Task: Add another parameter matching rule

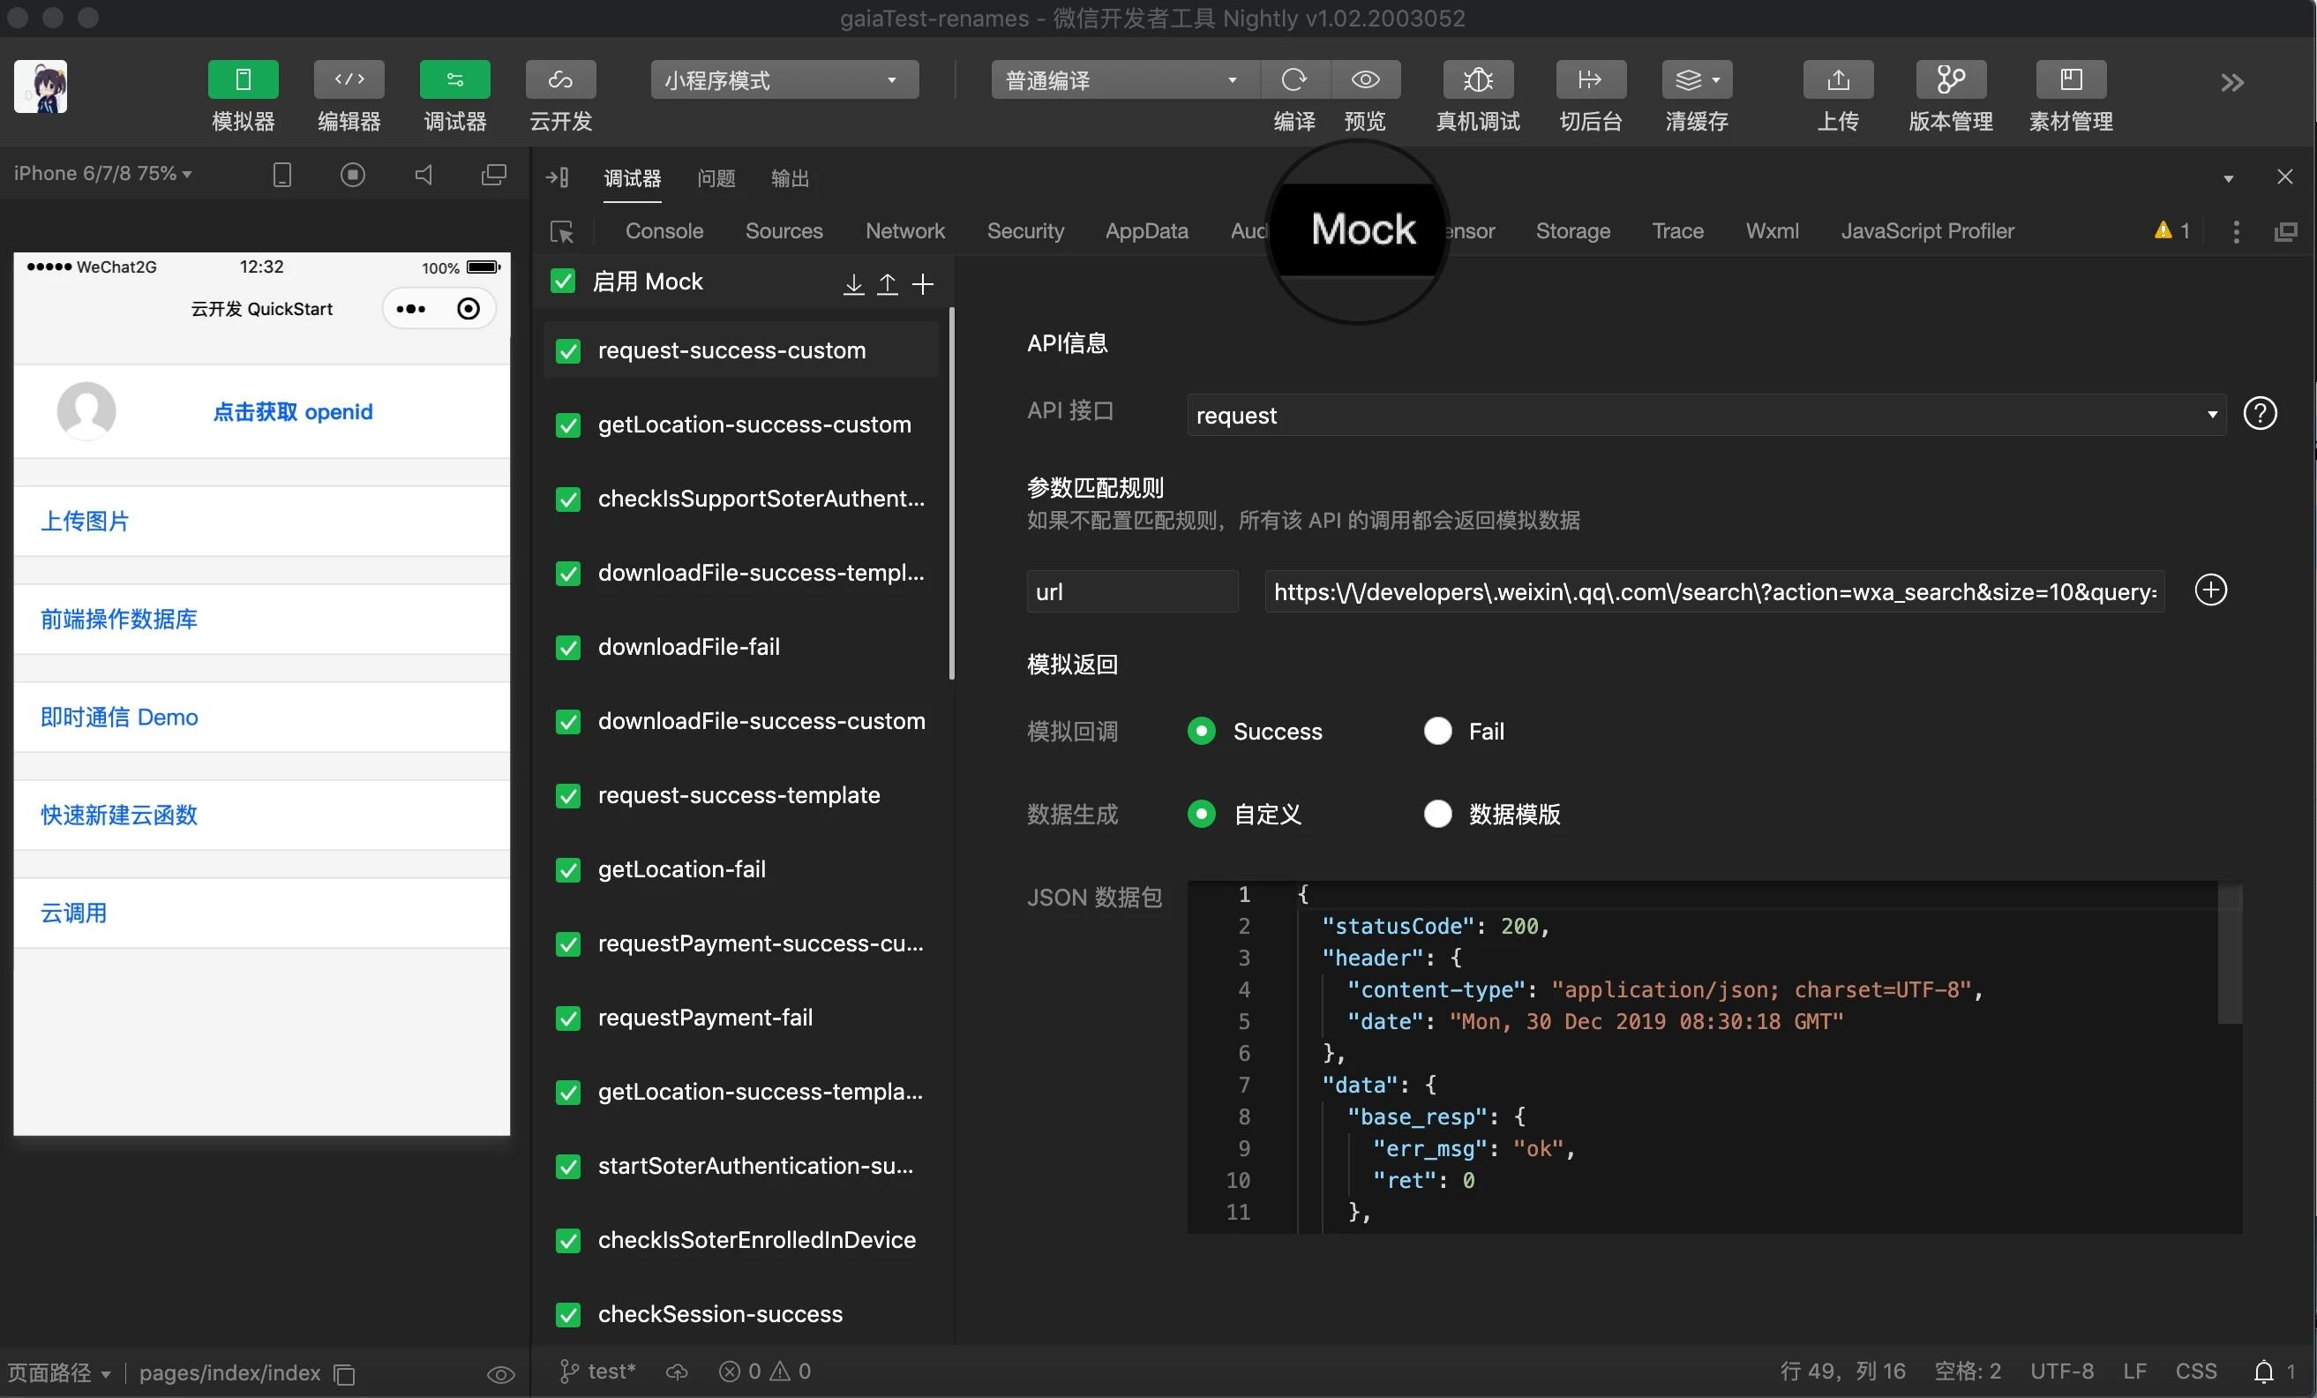Action: click(2210, 590)
